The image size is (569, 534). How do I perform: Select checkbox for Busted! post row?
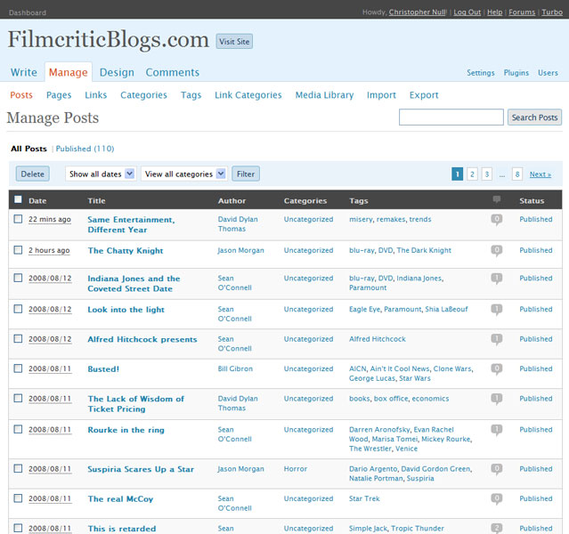click(x=18, y=368)
